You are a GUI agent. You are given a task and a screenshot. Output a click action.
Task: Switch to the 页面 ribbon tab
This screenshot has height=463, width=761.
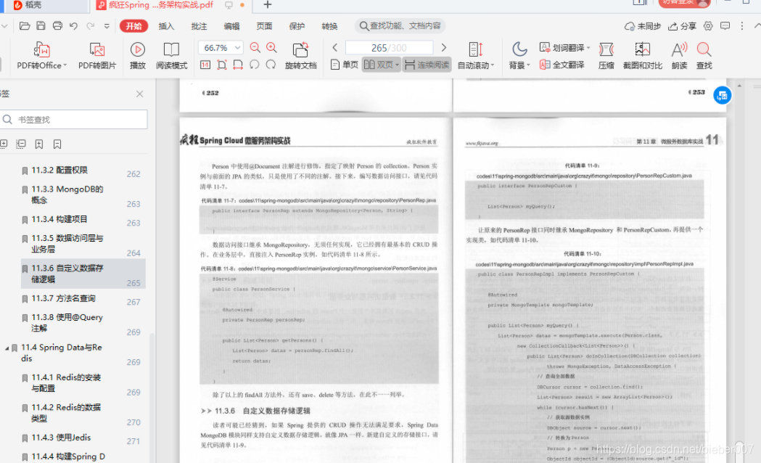click(264, 26)
